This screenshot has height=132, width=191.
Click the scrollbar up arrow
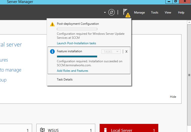(x=189, y=22)
